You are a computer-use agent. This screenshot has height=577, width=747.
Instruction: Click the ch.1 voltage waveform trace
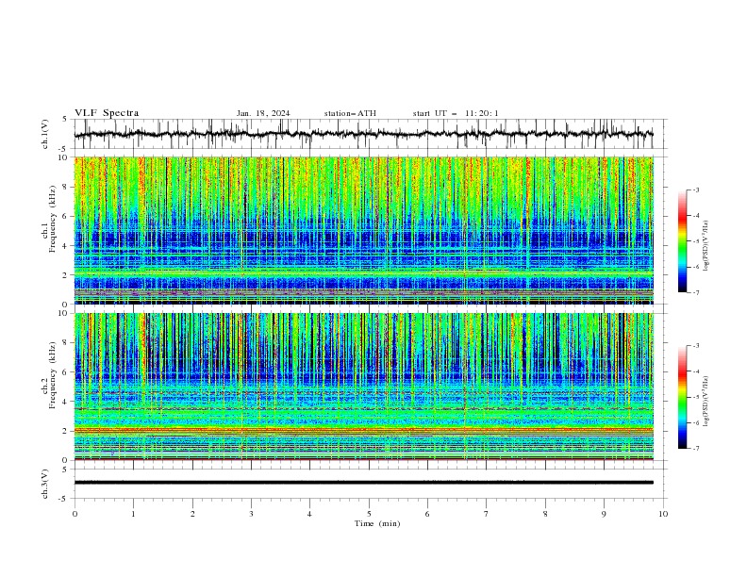(363, 134)
